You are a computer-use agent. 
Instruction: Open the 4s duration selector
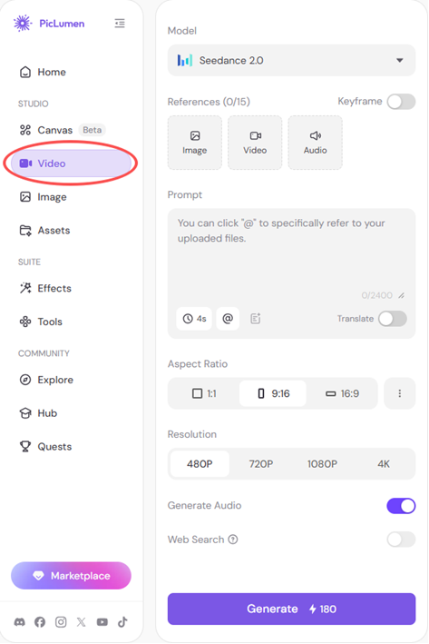194,318
